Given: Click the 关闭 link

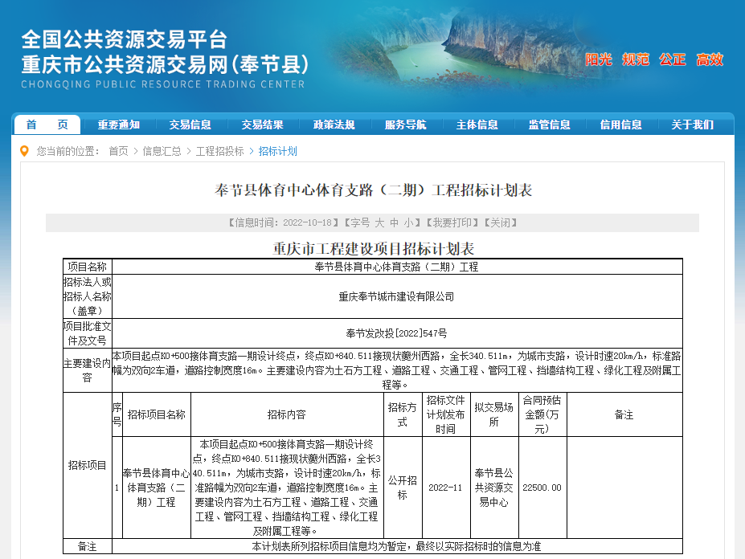Looking at the screenshot, I should tap(501, 222).
